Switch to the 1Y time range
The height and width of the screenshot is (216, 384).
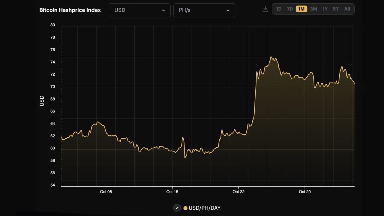325,9
